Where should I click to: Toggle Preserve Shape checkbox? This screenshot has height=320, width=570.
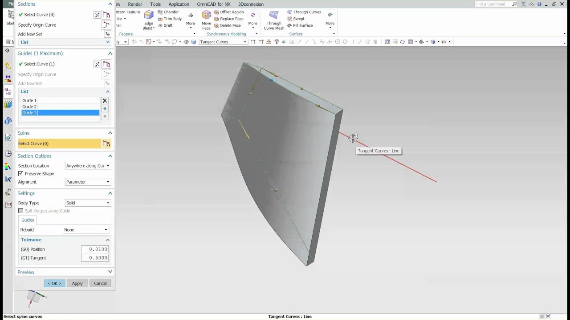(x=20, y=174)
